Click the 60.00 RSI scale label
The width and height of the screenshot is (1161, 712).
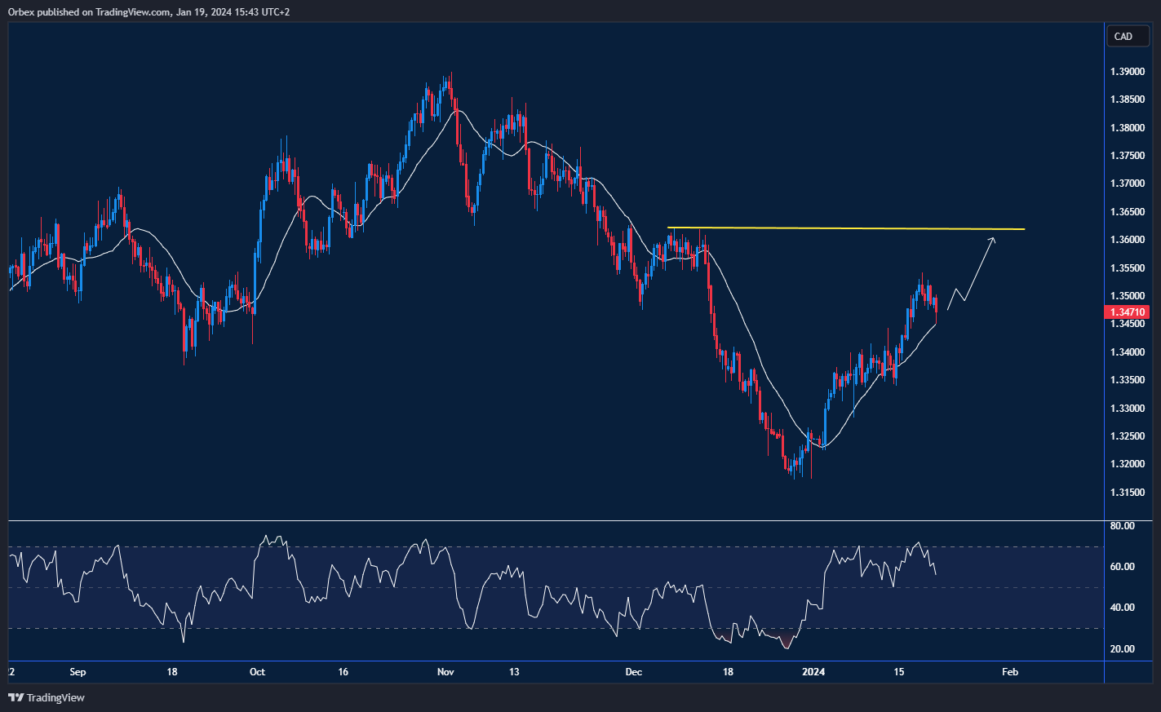pyautogui.click(x=1123, y=567)
